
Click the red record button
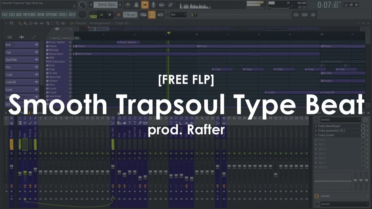click(x=119, y=15)
